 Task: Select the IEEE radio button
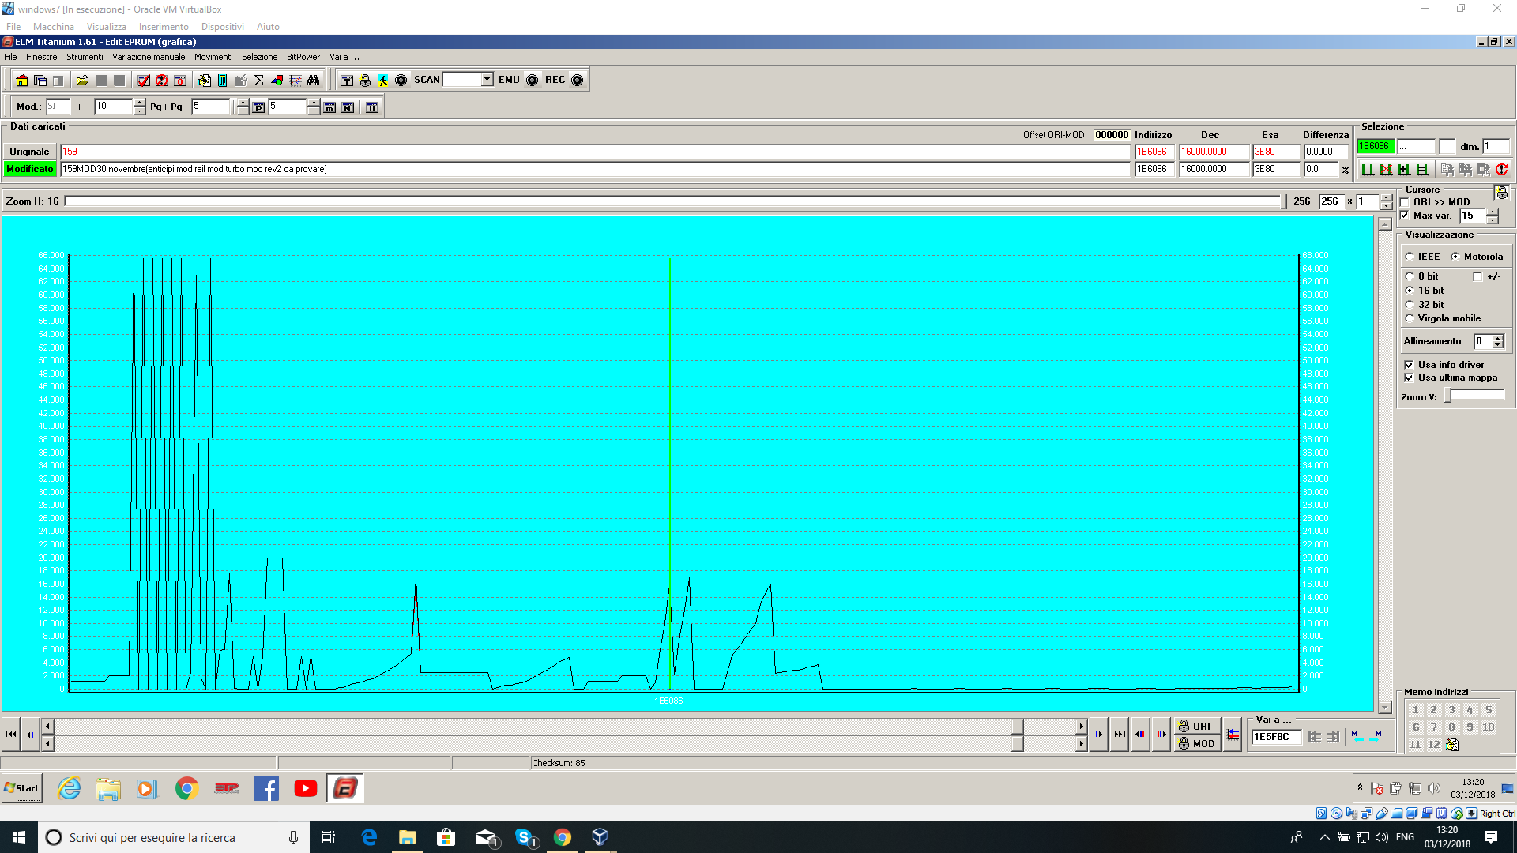coord(1410,257)
